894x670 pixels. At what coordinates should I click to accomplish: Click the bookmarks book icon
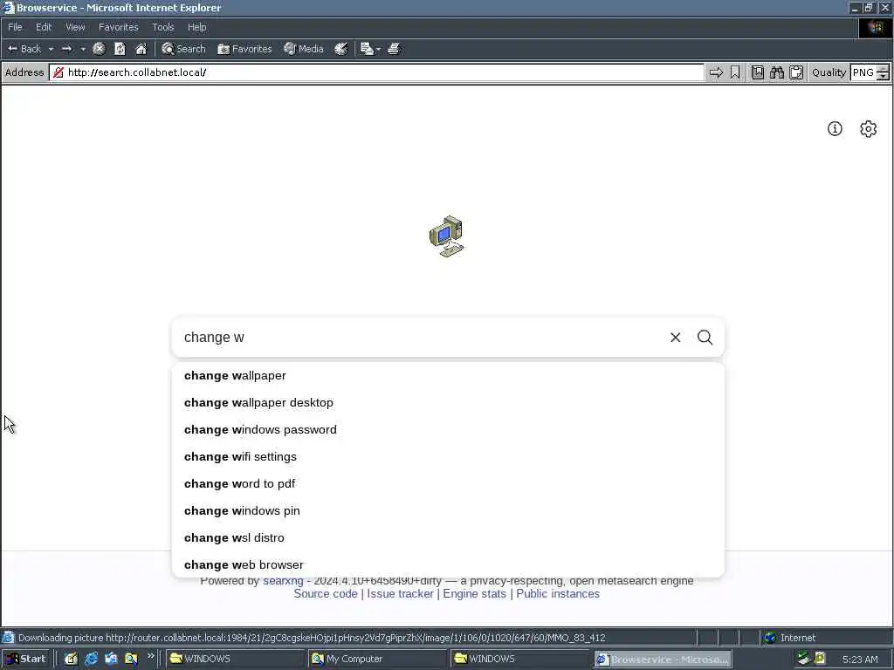tap(757, 72)
